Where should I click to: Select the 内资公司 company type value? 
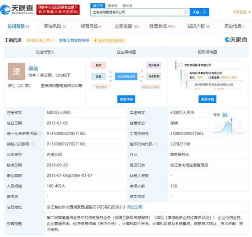click(55, 154)
